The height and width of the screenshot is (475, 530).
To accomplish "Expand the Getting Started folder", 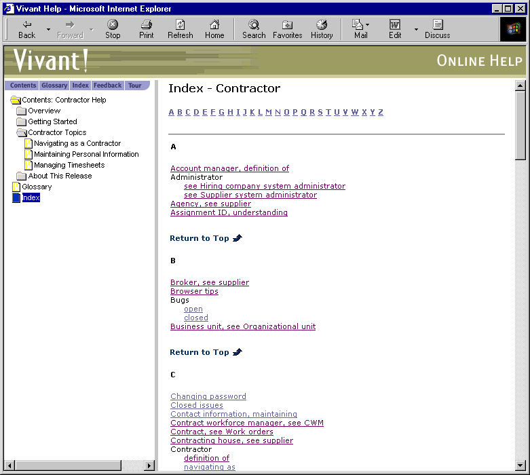I will 22,122.
